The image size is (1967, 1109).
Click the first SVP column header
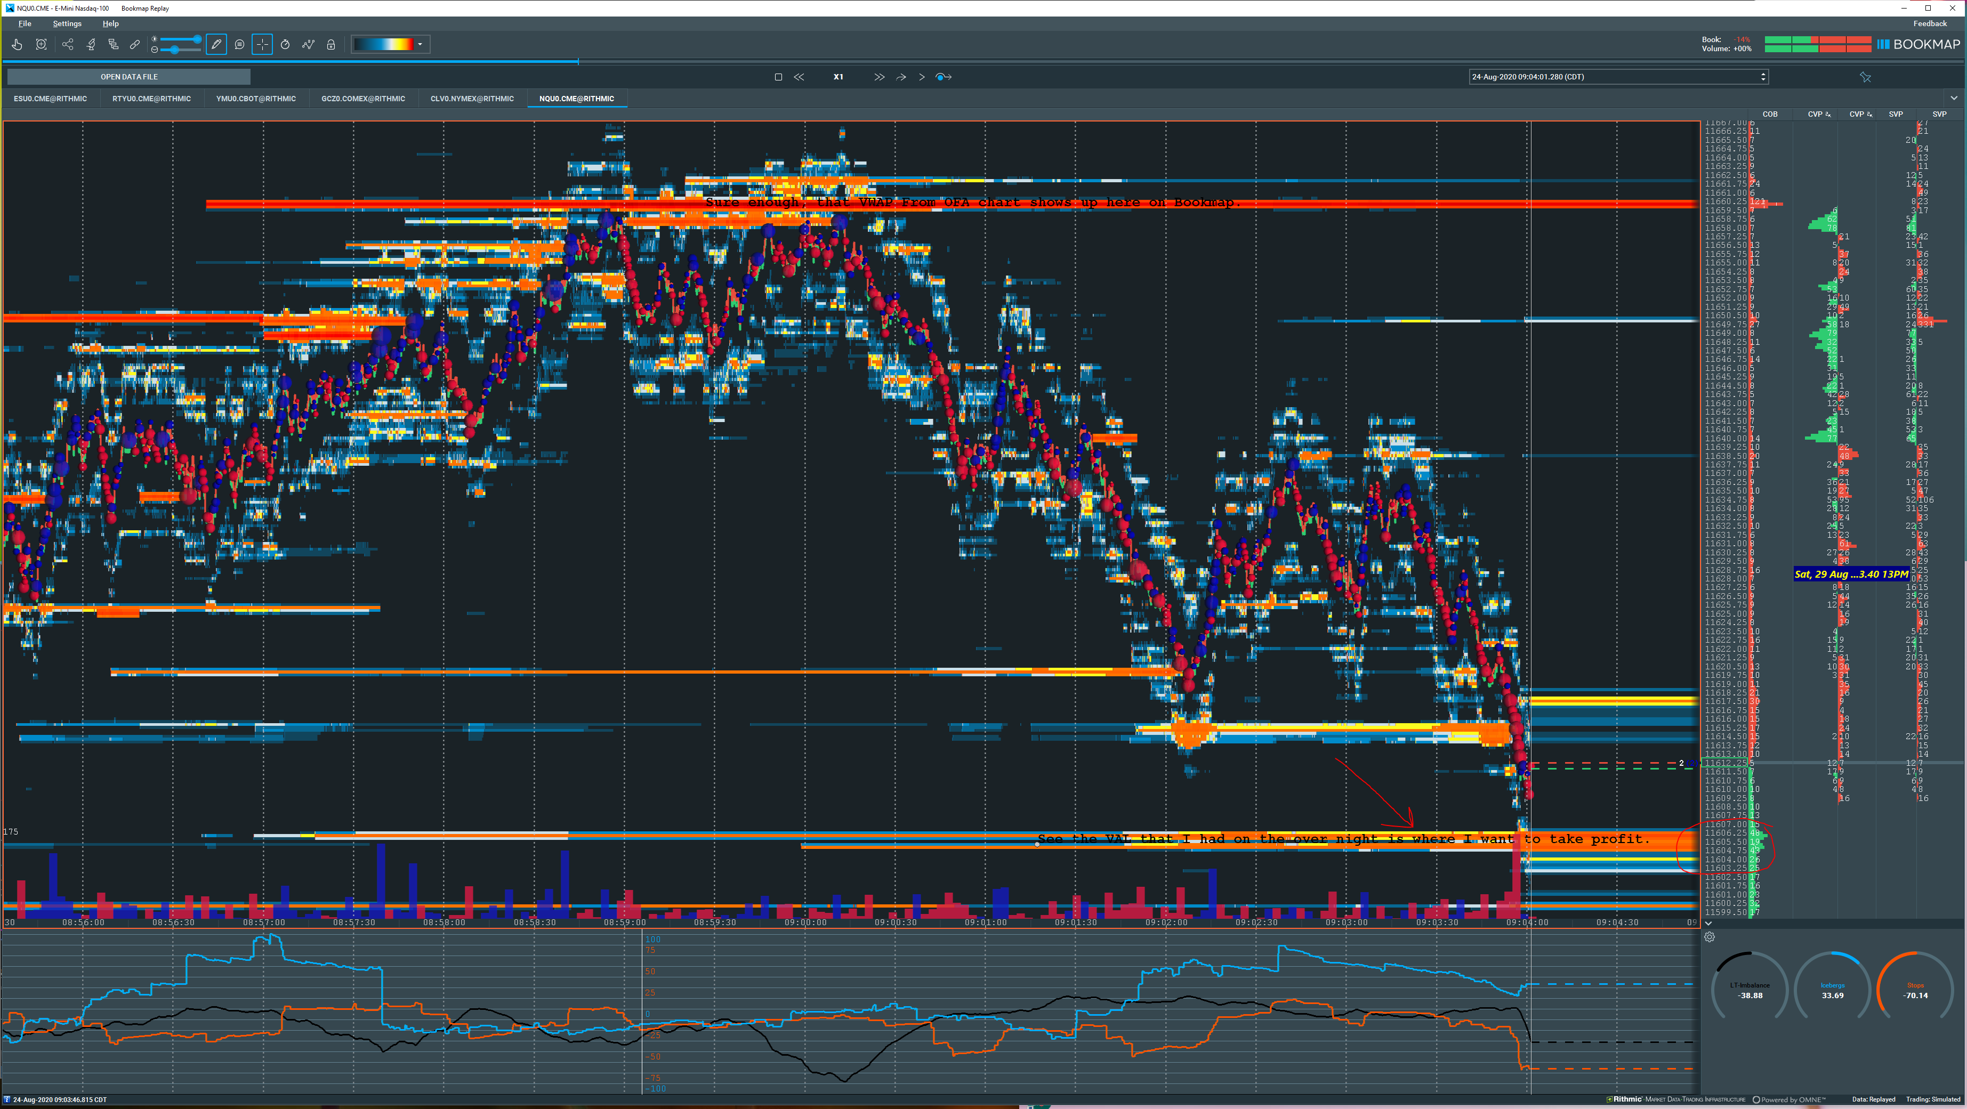1896,115
